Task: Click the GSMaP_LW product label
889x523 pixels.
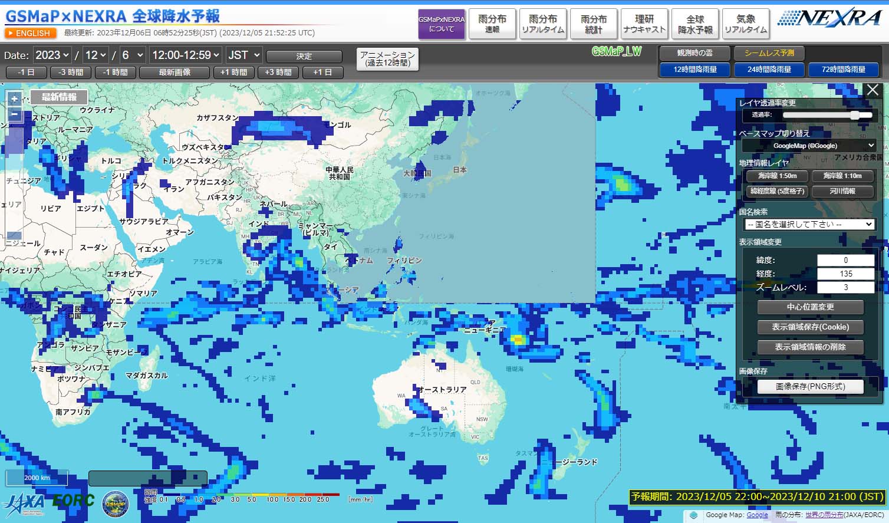Action: [x=617, y=52]
